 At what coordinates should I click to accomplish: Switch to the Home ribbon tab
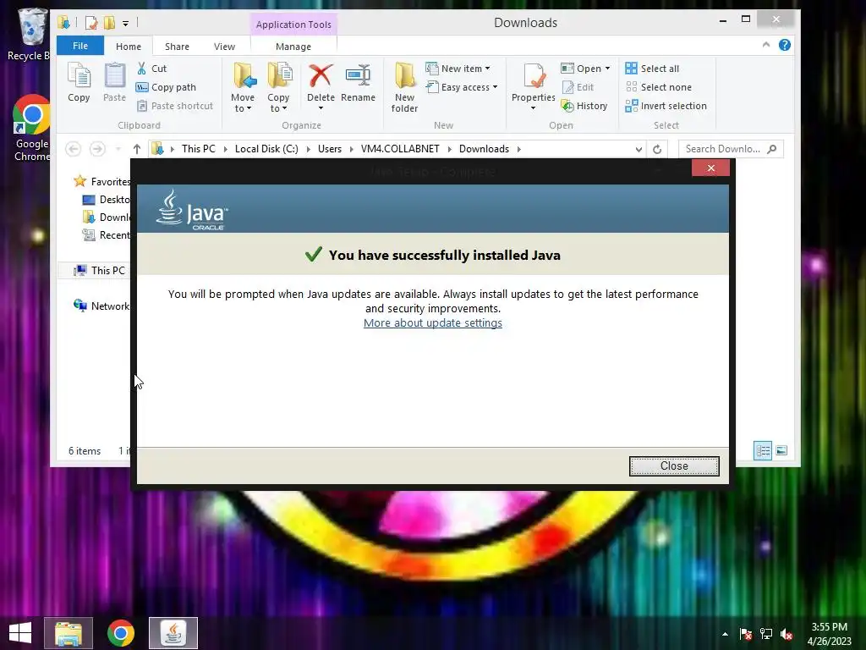129,47
